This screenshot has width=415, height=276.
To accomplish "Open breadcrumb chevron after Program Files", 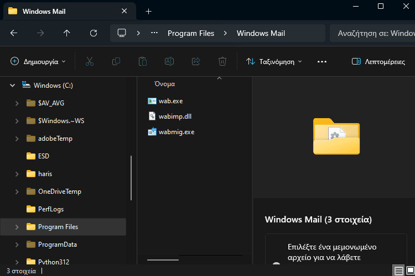I will tap(225, 33).
